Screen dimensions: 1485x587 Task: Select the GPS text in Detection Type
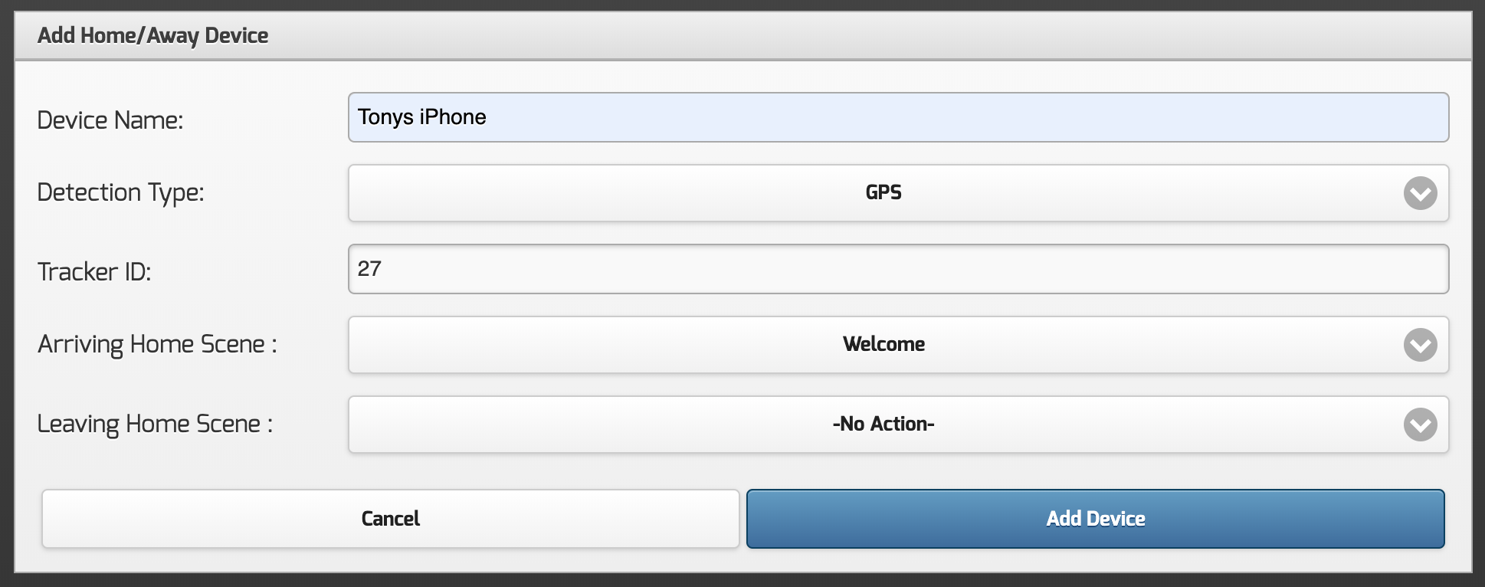pos(883,193)
